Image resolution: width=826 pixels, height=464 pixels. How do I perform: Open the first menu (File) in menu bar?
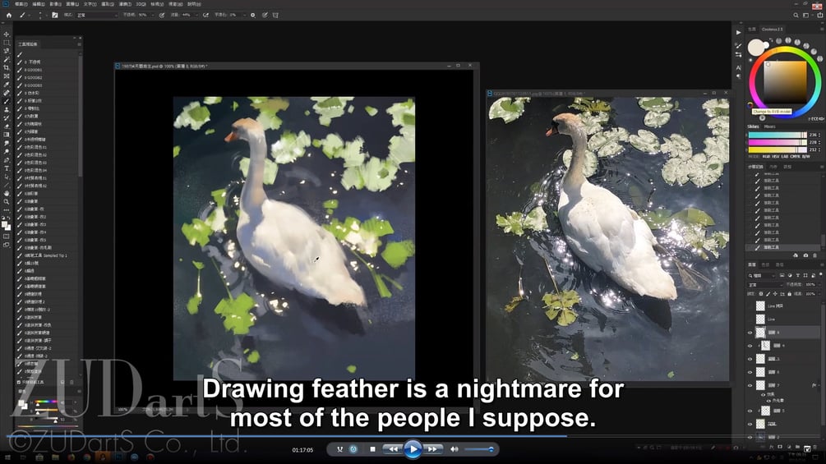point(21,3)
